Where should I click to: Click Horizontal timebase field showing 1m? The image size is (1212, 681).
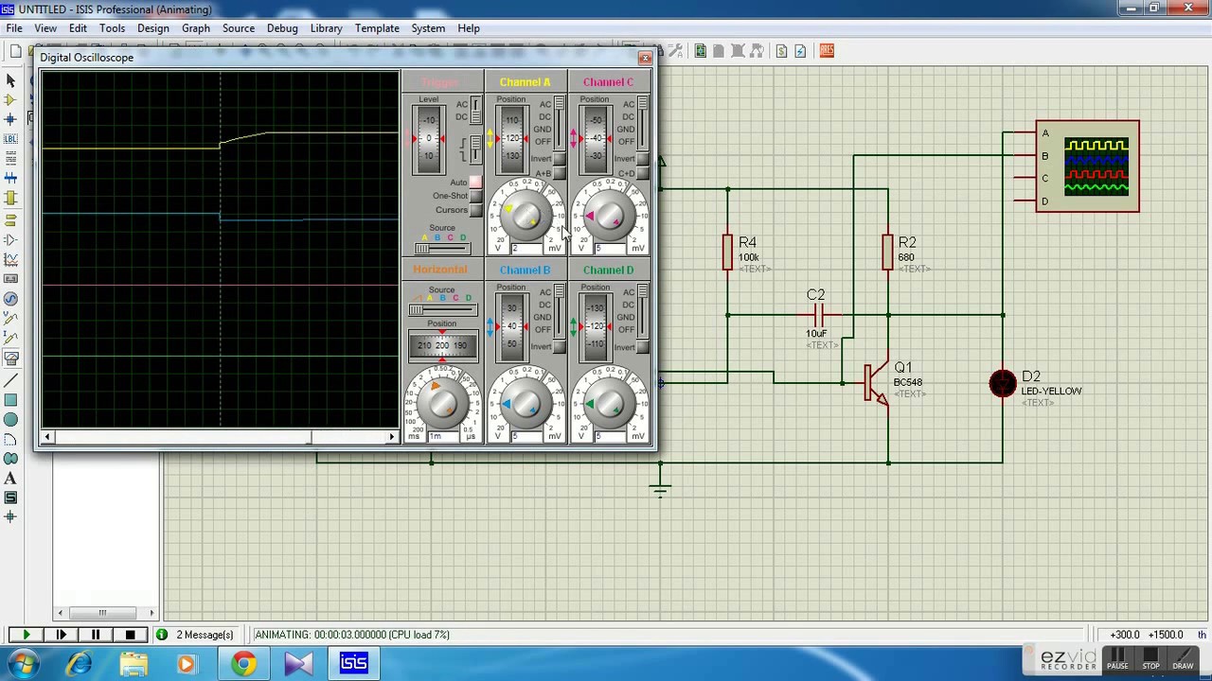(443, 436)
